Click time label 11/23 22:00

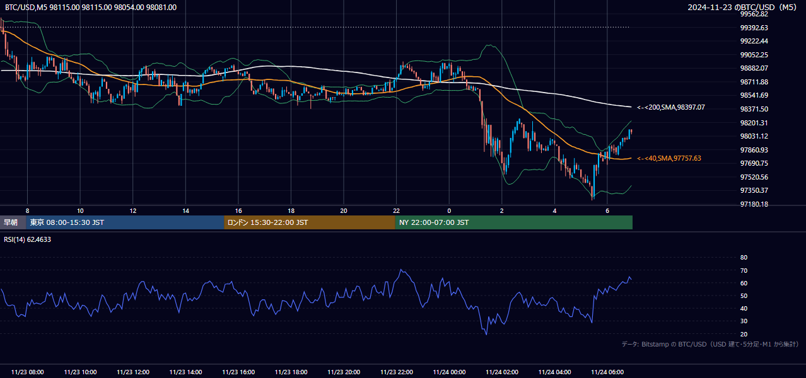click(x=397, y=372)
